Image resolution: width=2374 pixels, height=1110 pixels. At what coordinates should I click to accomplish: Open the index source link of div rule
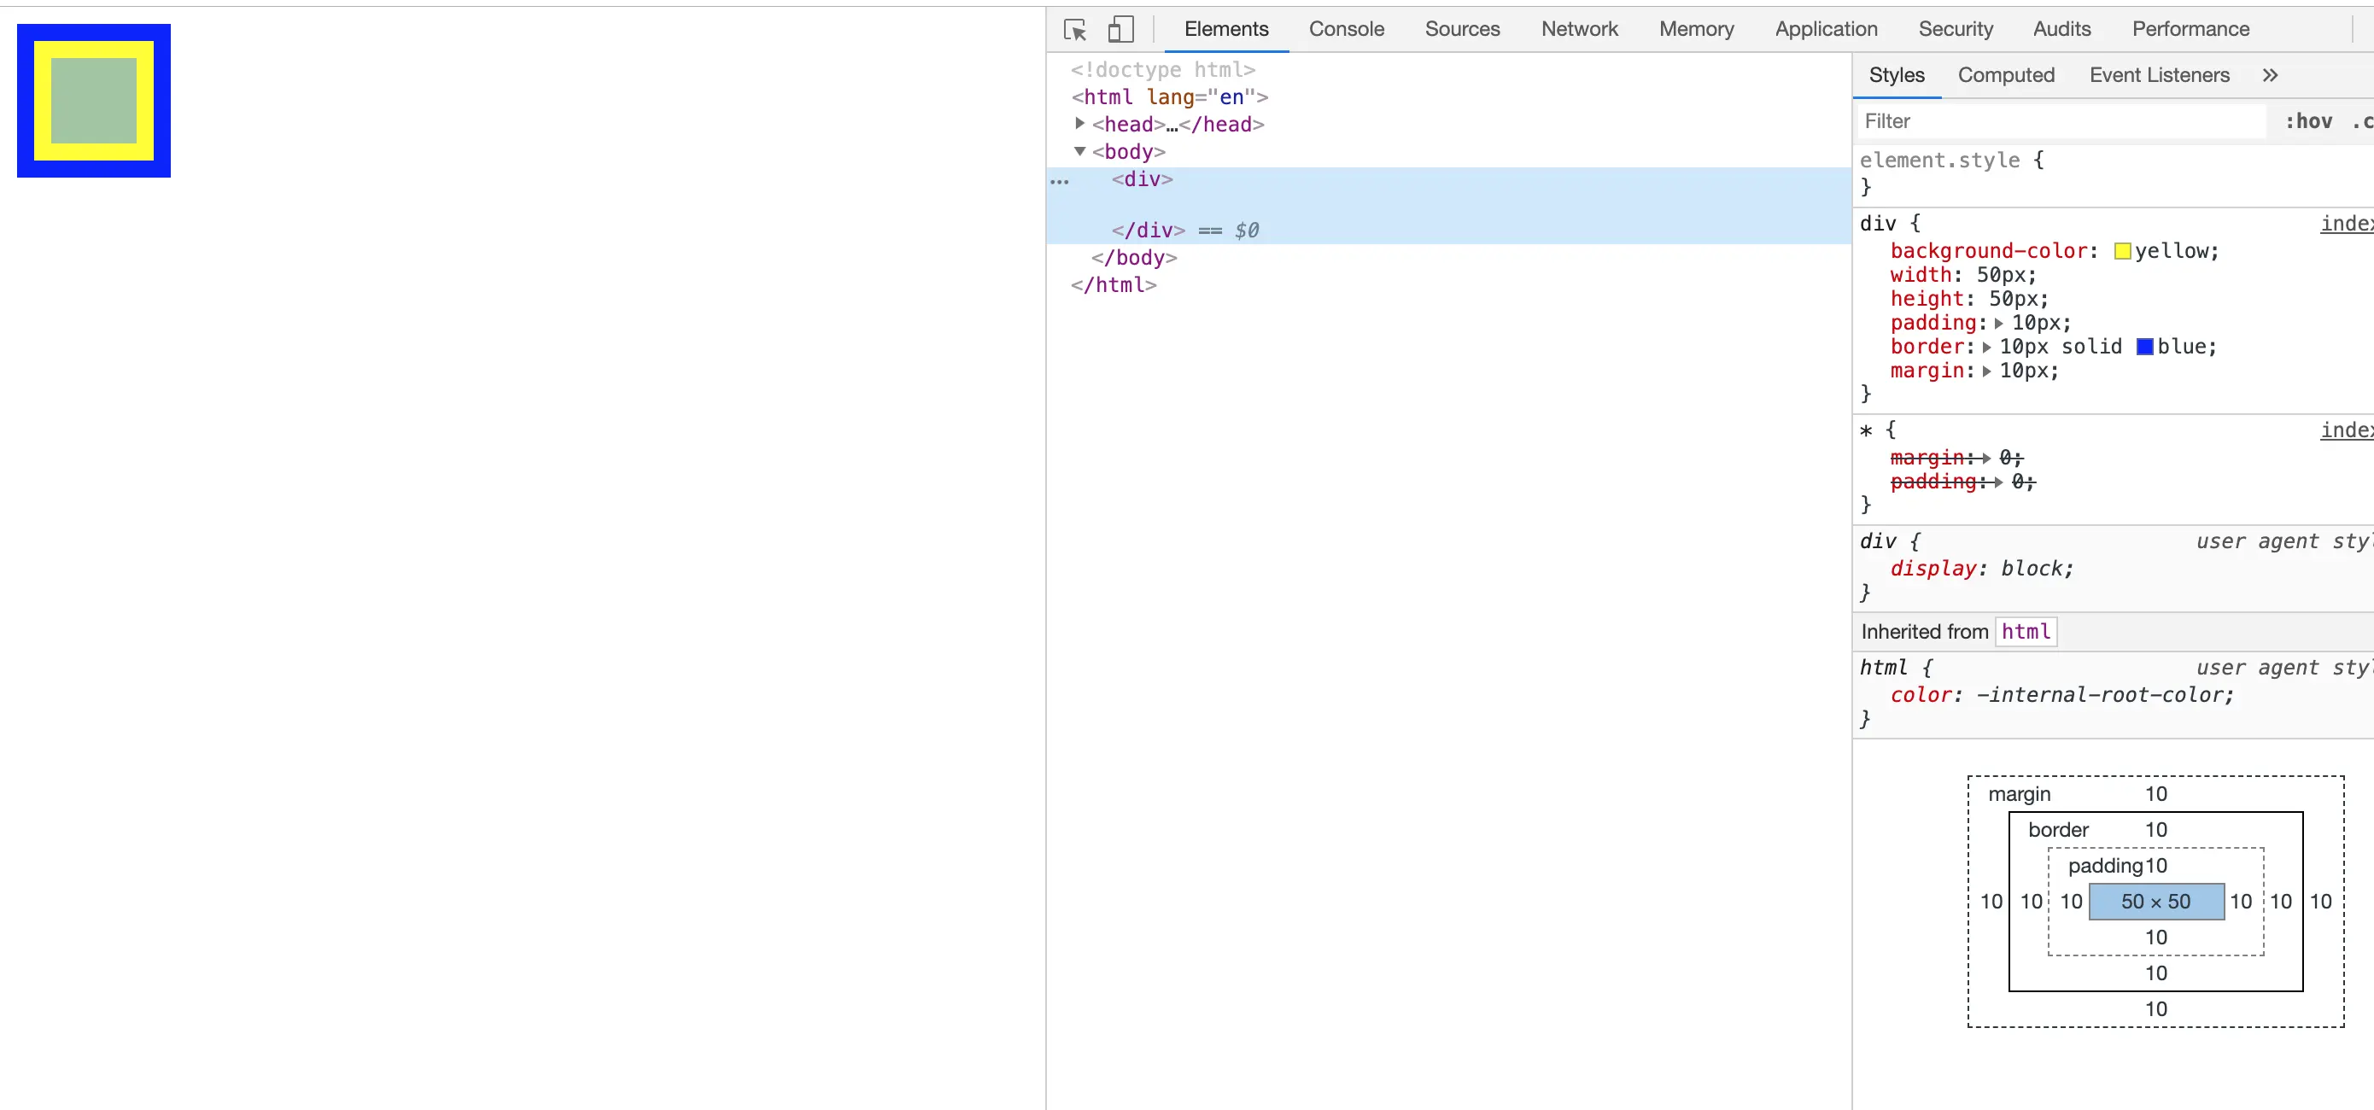coord(2346,224)
